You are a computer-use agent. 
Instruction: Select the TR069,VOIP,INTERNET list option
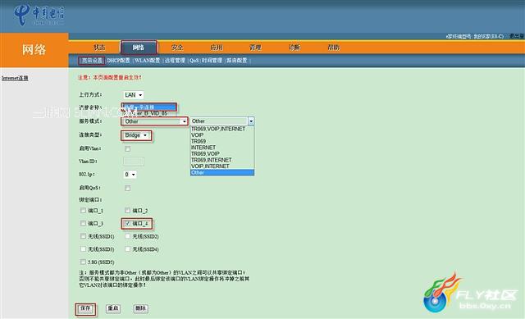222,129
